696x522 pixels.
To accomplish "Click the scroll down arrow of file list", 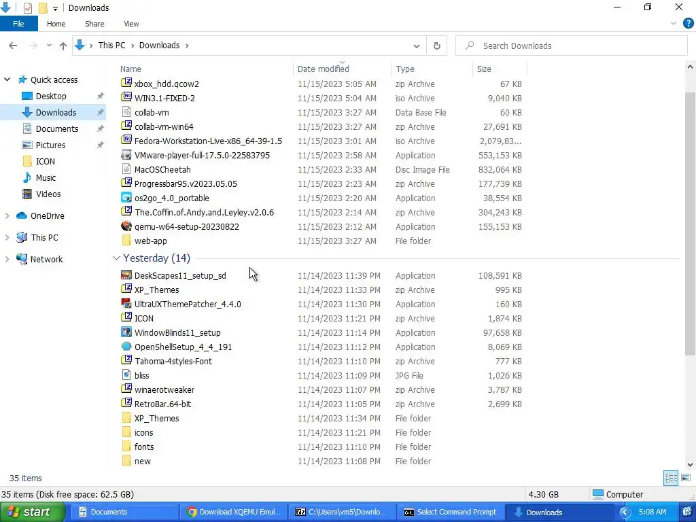I will (690, 465).
